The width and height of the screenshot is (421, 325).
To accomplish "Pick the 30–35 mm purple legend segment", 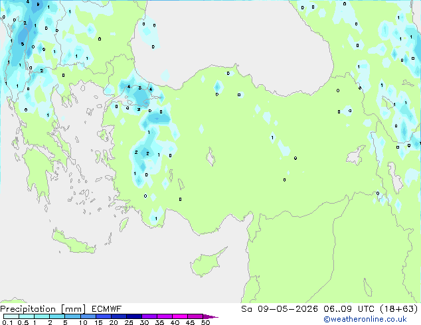I will [x=149, y=316].
